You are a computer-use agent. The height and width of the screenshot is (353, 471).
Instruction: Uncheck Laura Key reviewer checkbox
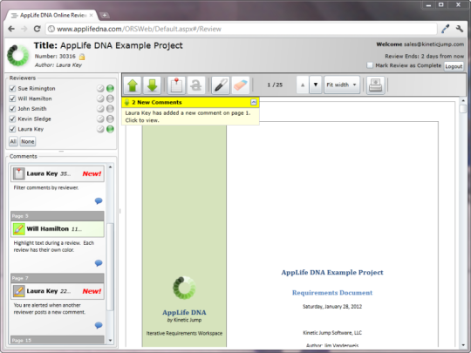click(x=12, y=129)
